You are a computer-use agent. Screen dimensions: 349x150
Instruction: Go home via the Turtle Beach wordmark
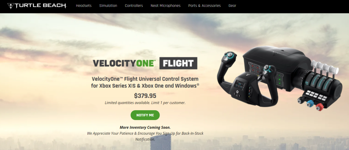[x=41, y=6]
